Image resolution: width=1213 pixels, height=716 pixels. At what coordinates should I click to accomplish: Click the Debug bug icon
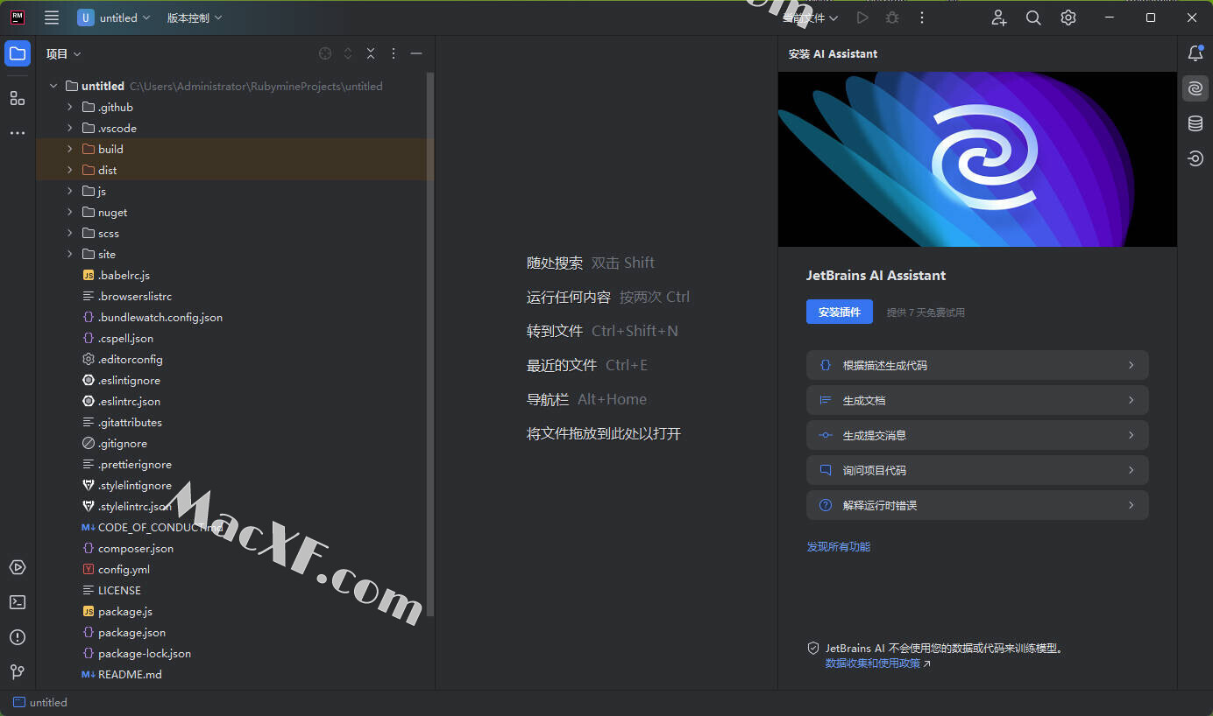[x=892, y=18]
